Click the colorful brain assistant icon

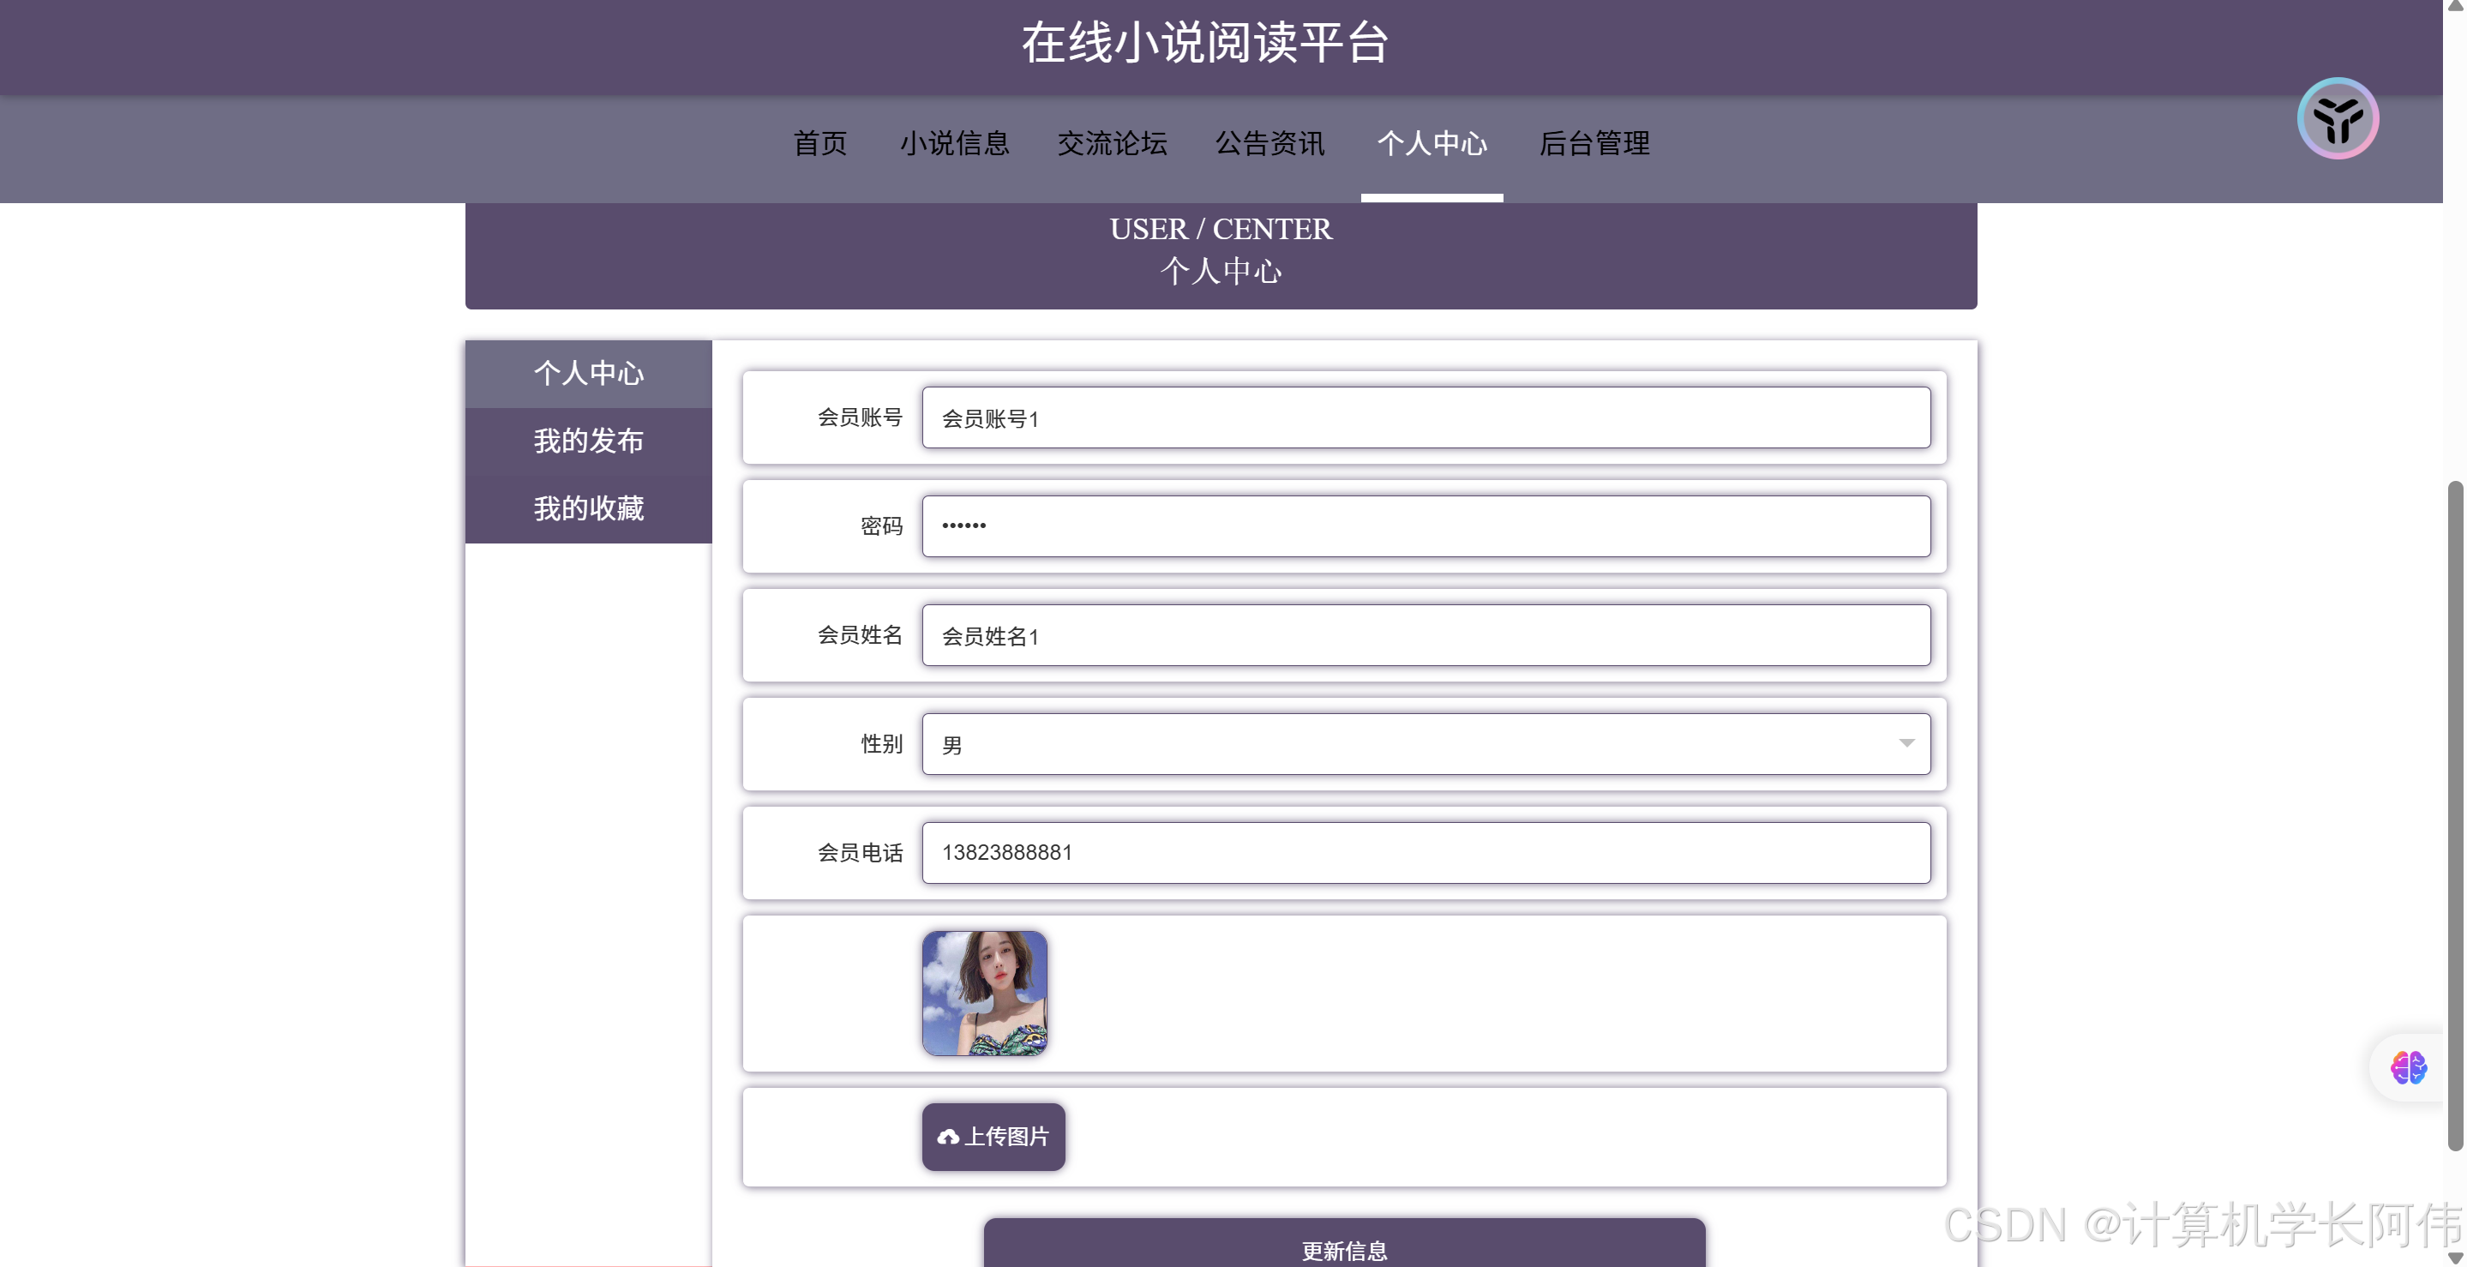(2408, 1067)
